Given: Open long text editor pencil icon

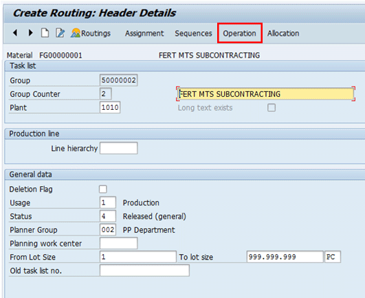Looking at the screenshot, I should click(60, 33).
